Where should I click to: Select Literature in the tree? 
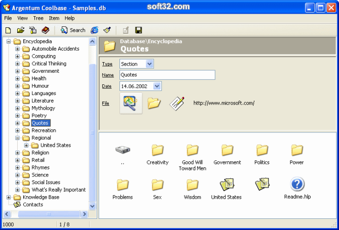click(43, 101)
